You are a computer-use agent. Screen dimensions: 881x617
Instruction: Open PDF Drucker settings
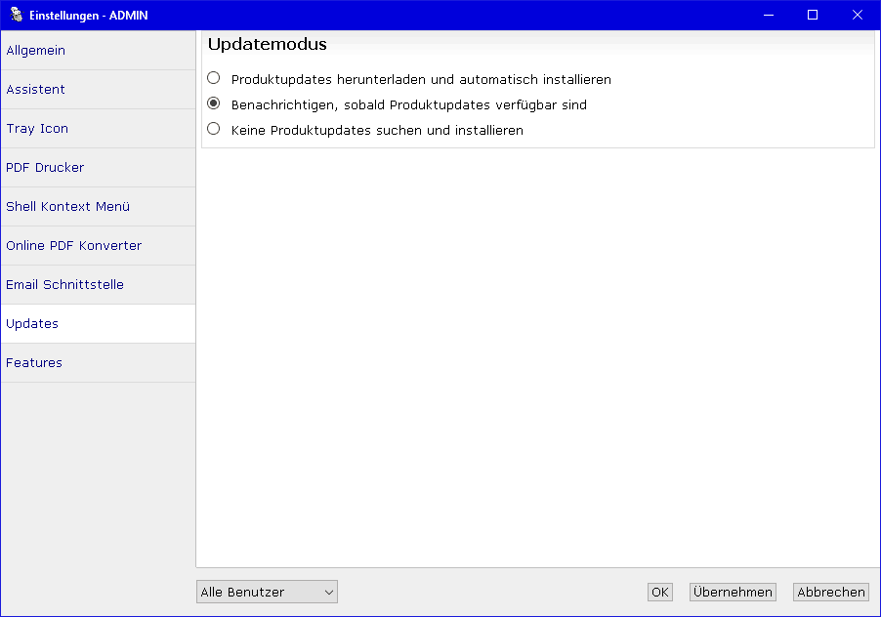click(x=98, y=167)
